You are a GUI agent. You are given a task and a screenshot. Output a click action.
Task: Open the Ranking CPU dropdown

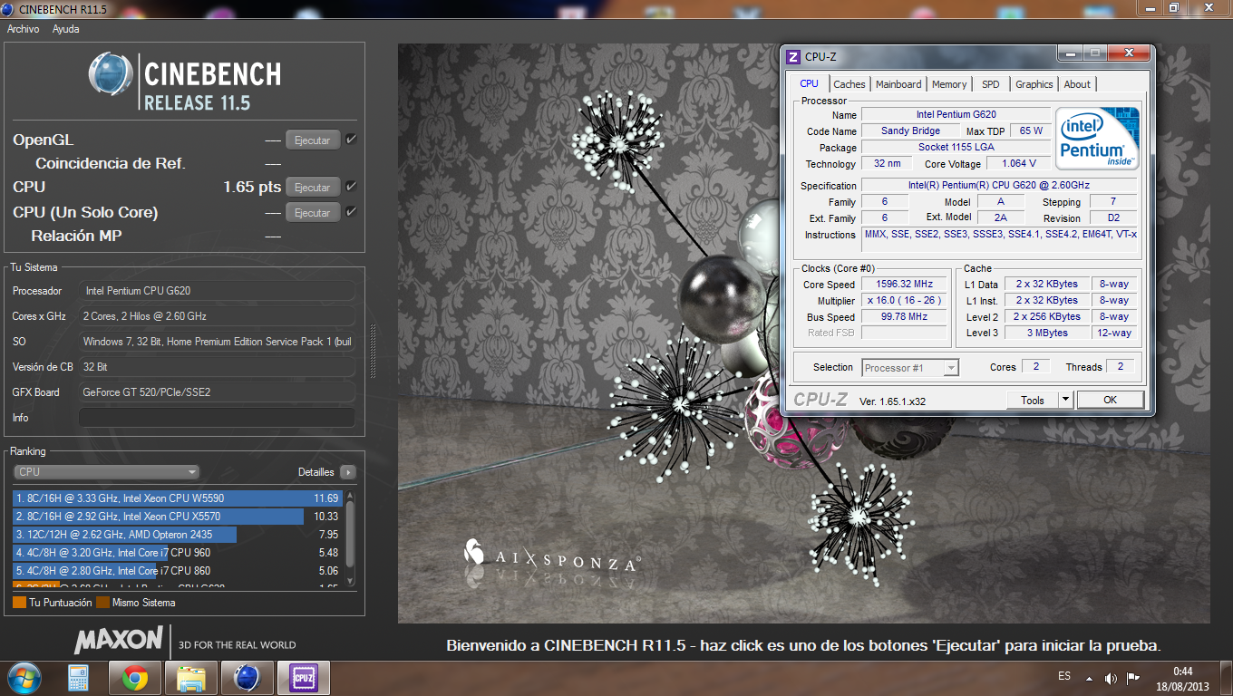(106, 472)
